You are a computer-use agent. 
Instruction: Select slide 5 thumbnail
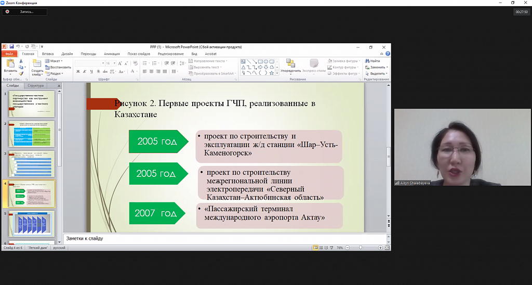point(32,224)
